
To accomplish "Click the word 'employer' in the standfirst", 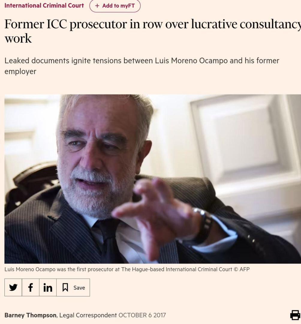I will tap(20, 71).
